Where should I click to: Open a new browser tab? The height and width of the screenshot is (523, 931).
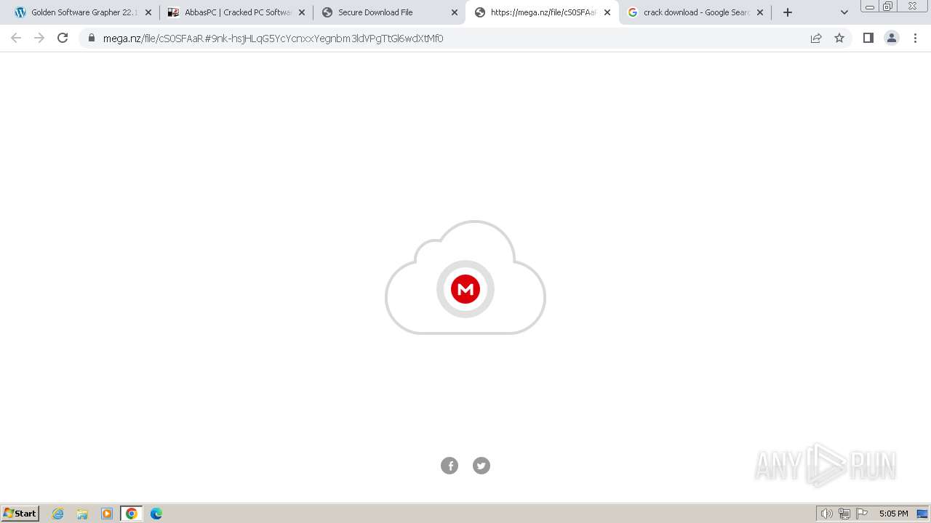coord(788,12)
